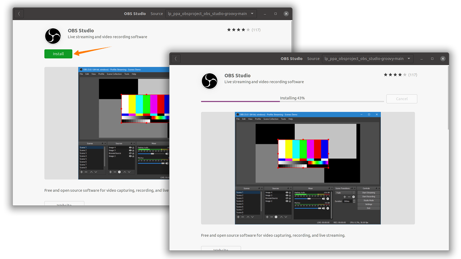The height and width of the screenshot is (259, 461).
Task: Open the Website button in the rear window
Action: coord(64,204)
